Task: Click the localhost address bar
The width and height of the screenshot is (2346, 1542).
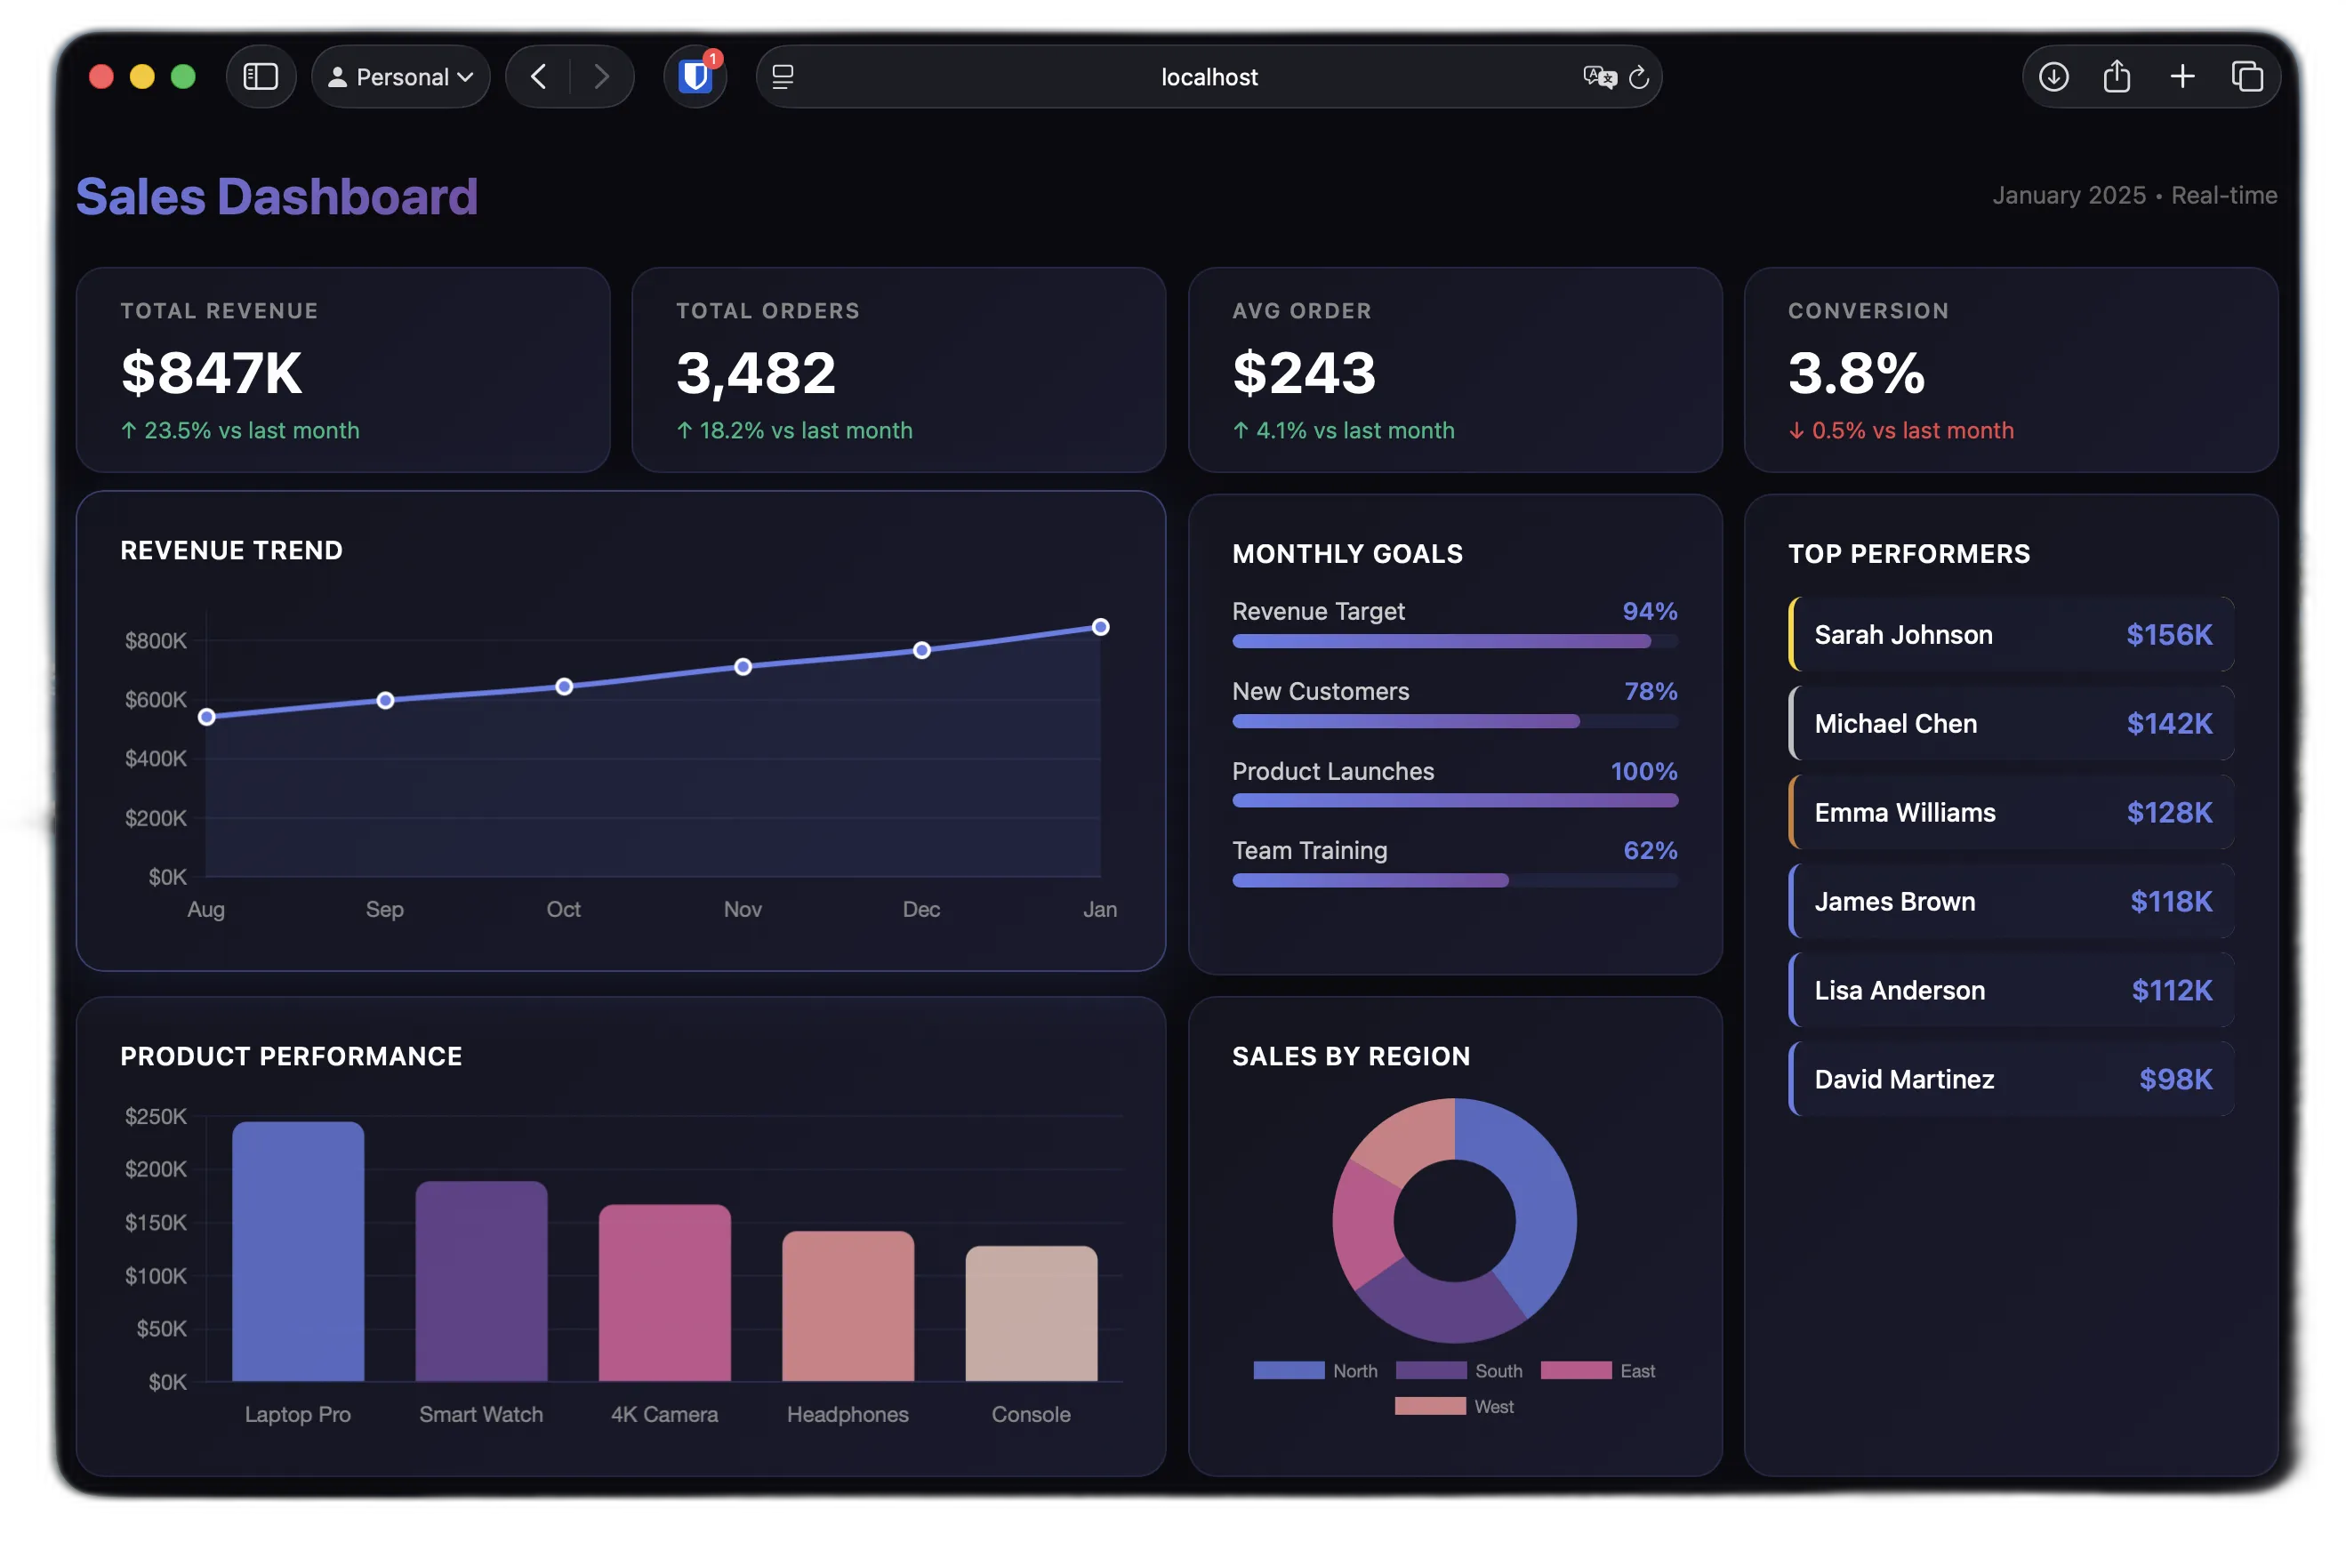Action: tap(1209, 76)
